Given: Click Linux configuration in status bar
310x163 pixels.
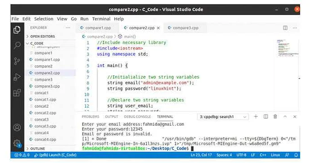Looking at the screenshot, I should [x=275, y=155].
